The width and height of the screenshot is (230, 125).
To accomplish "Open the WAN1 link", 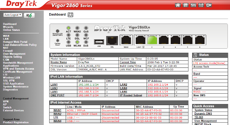I will pyautogui.click(x=57, y=110).
